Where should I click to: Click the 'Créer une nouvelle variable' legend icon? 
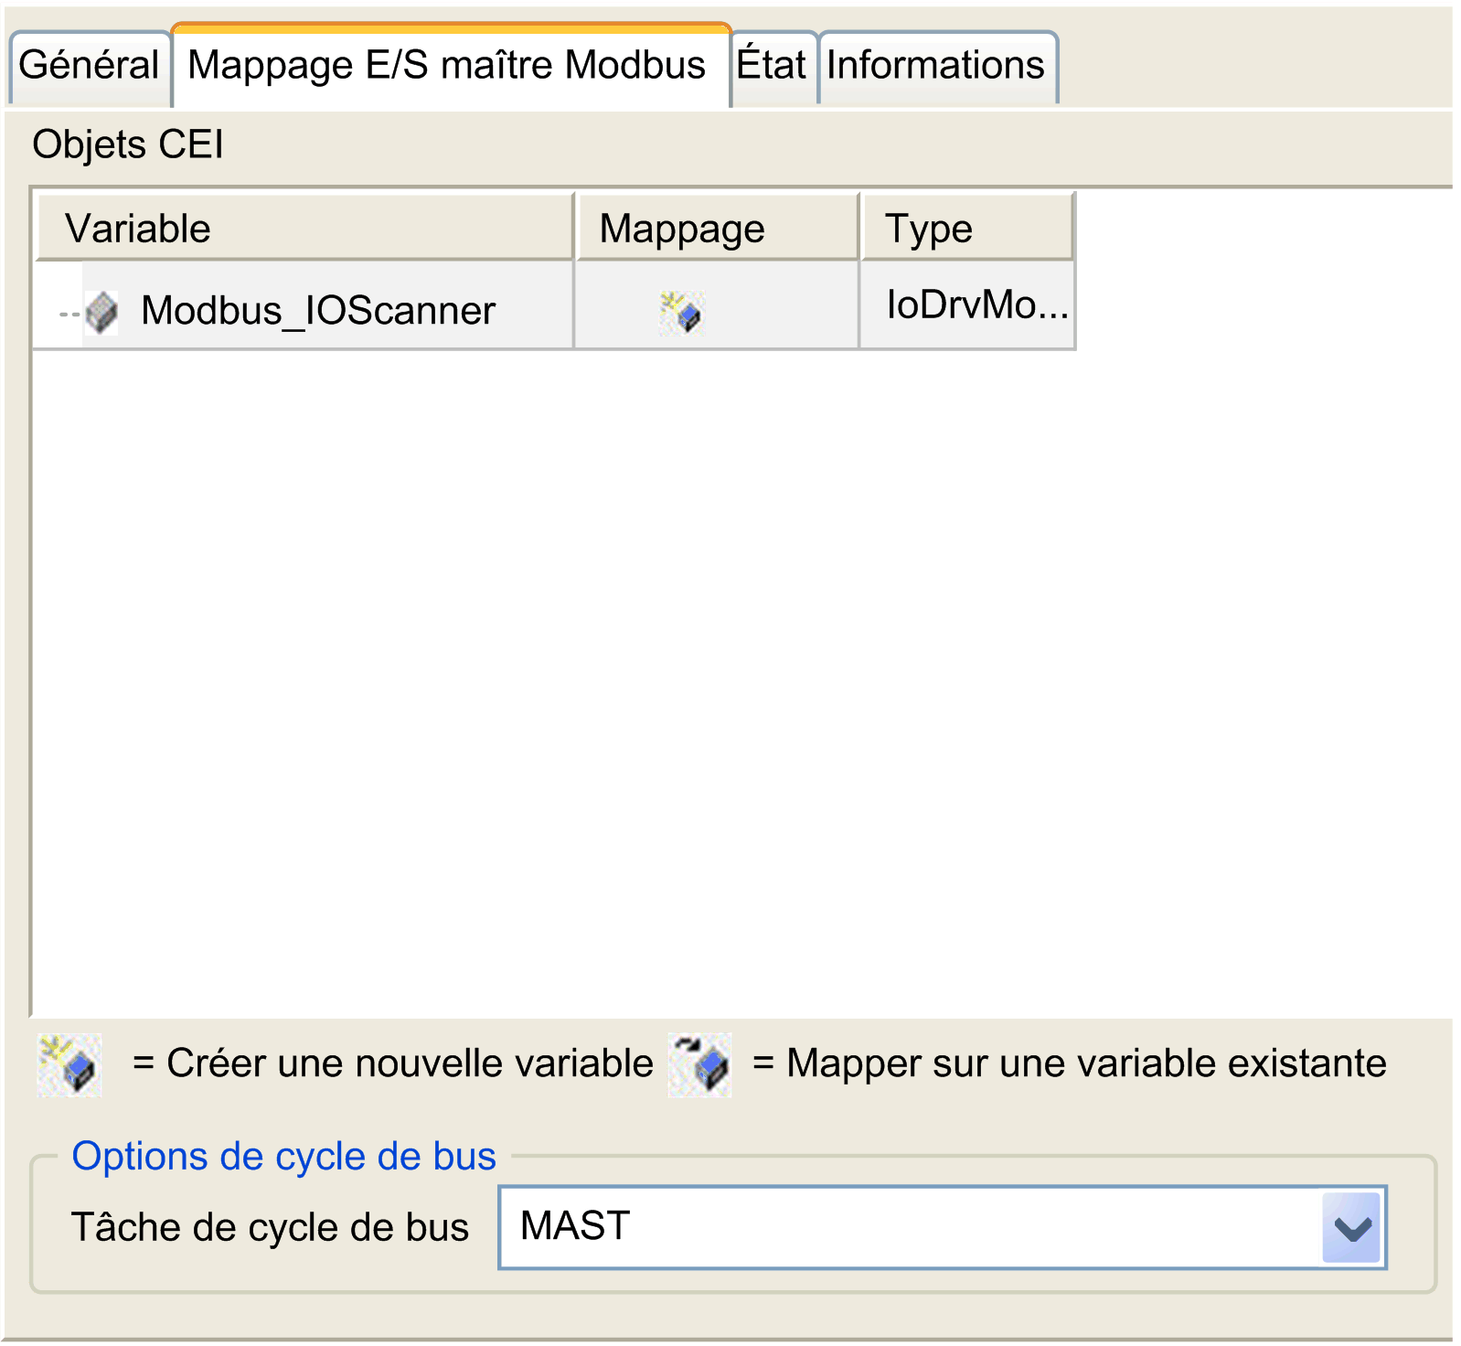[x=69, y=1064]
